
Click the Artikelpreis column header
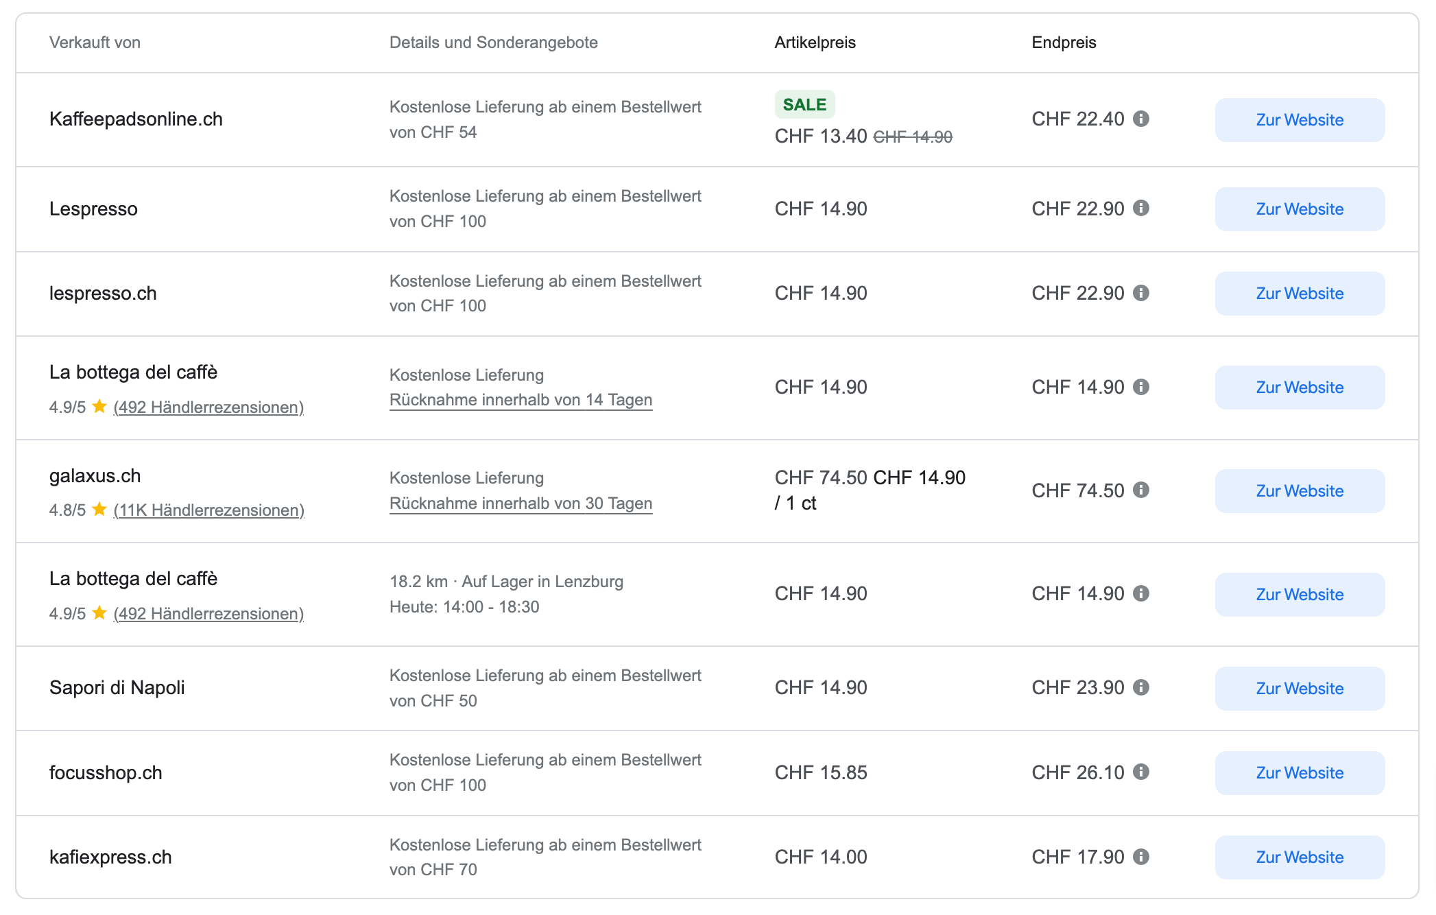[815, 43]
